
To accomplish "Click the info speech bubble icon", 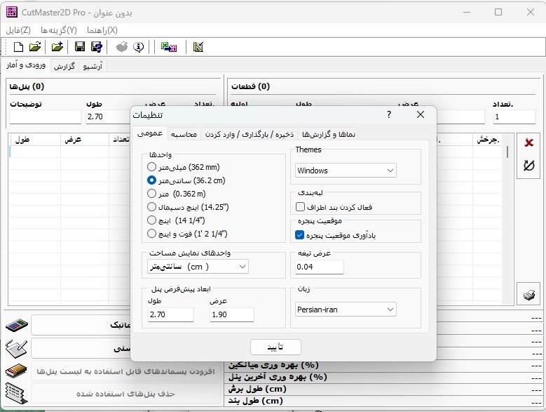I will click(139, 47).
